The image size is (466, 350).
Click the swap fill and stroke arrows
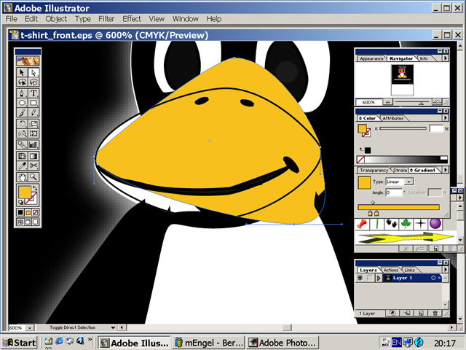(x=35, y=188)
